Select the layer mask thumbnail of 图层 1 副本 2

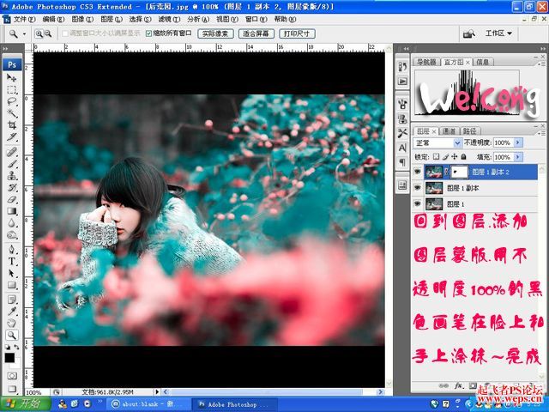(x=458, y=172)
